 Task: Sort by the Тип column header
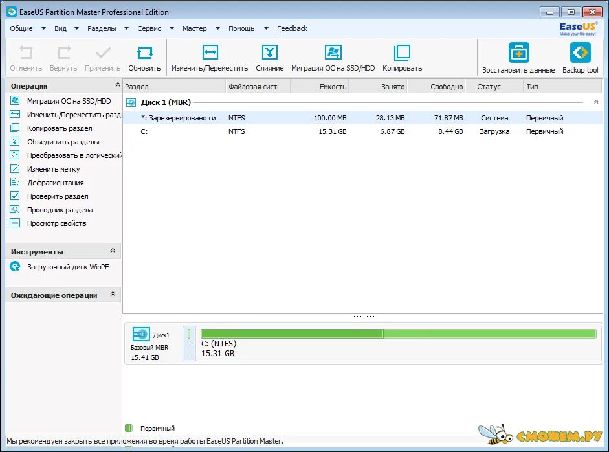563,87
